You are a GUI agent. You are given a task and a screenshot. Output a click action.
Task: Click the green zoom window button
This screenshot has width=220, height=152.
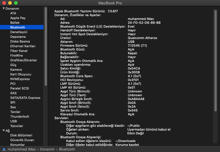point(16,3)
